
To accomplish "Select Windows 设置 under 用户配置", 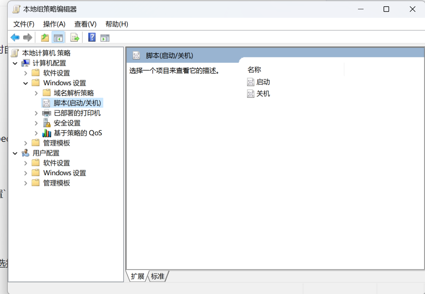I will (x=64, y=173).
